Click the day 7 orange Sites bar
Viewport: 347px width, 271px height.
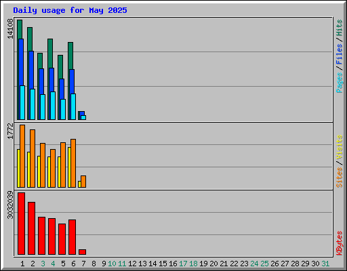point(83,182)
